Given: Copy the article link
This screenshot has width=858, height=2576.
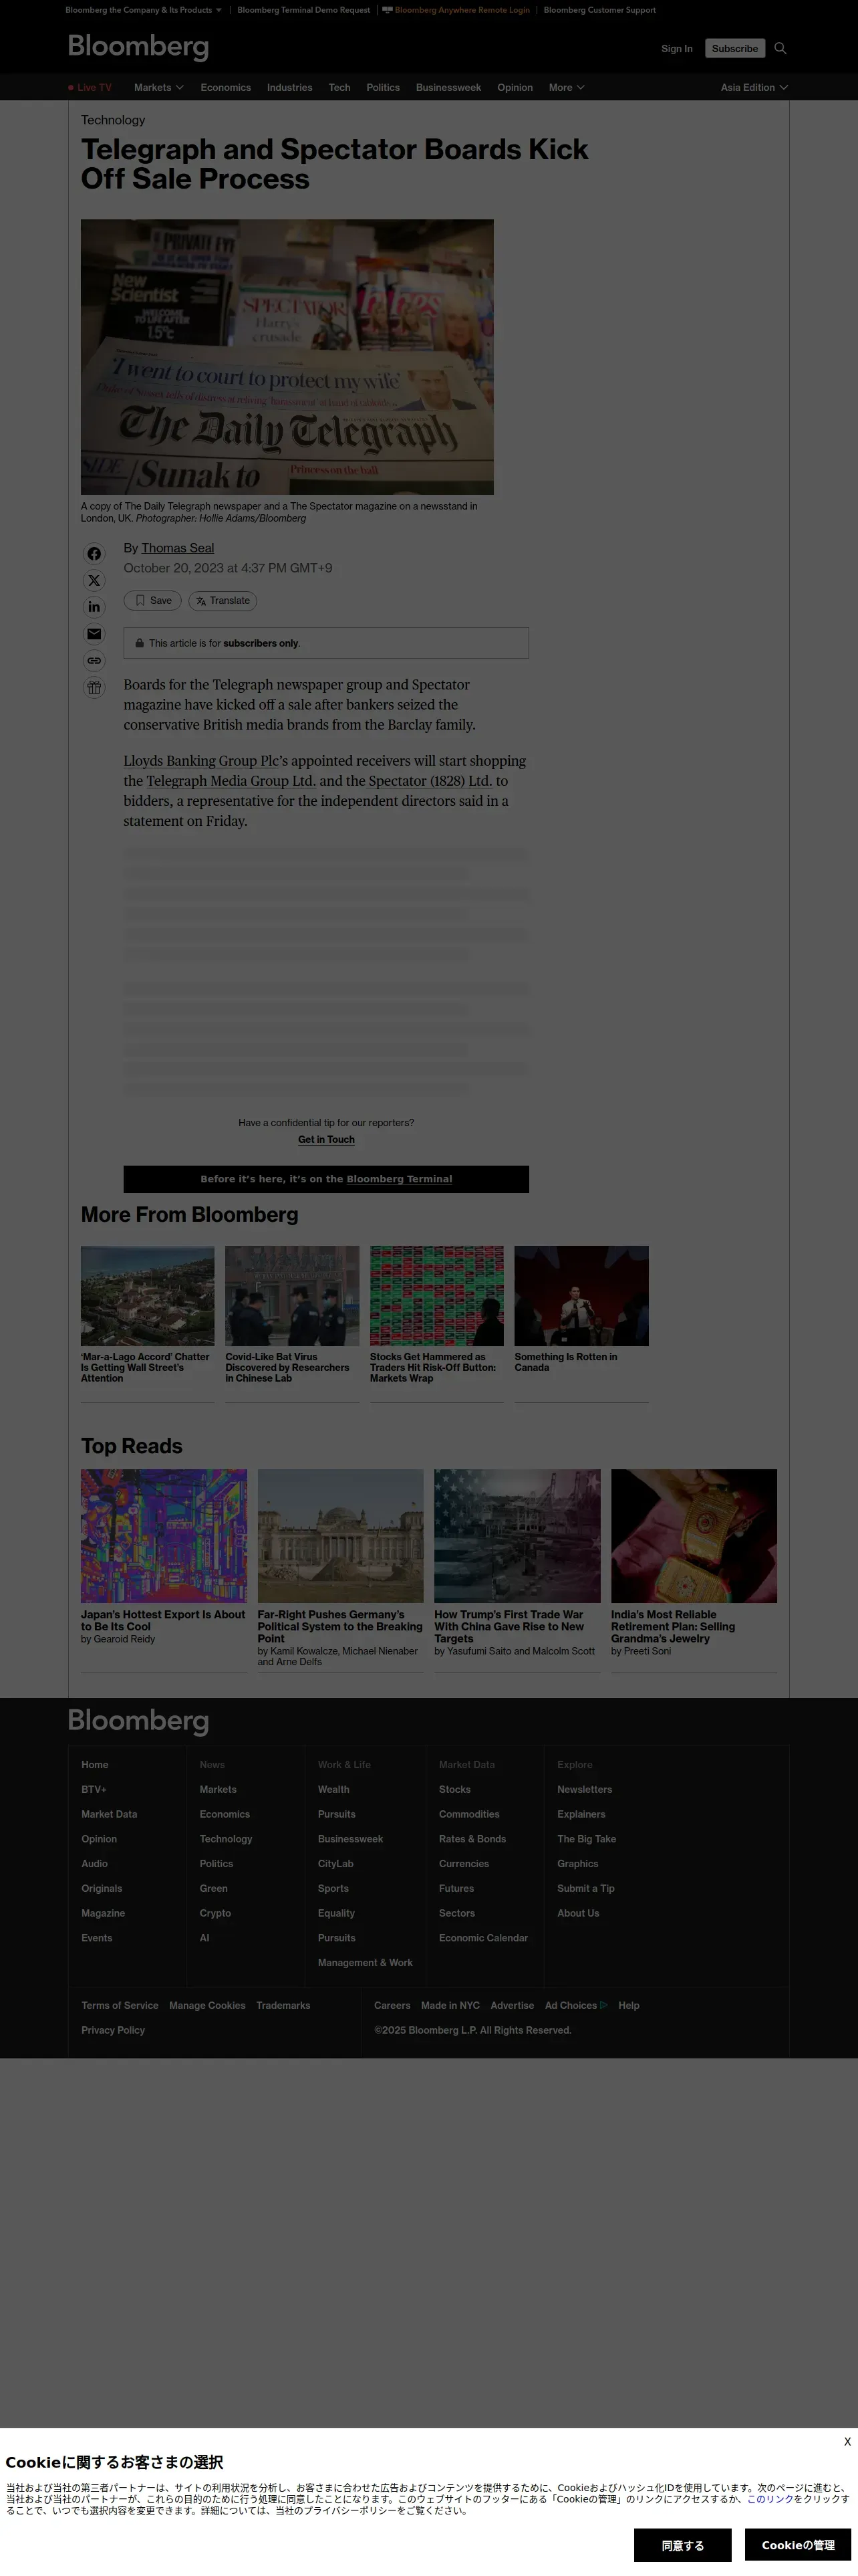Looking at the screenshot, I should click(94, 661).
